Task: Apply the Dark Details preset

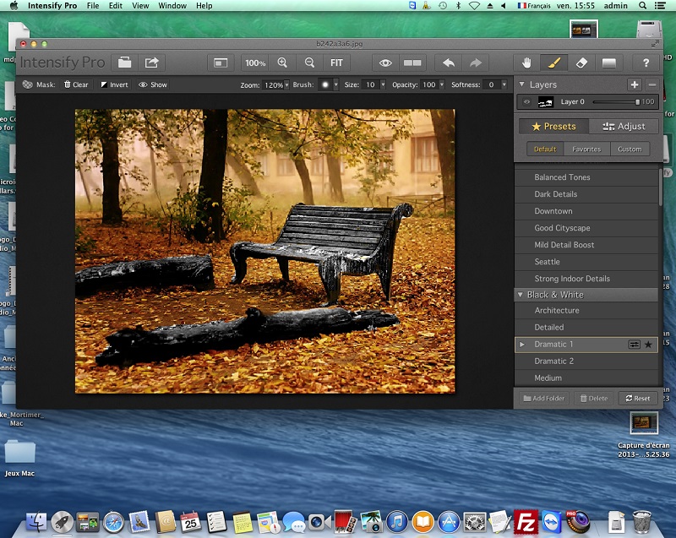Action: pos(586,194)
